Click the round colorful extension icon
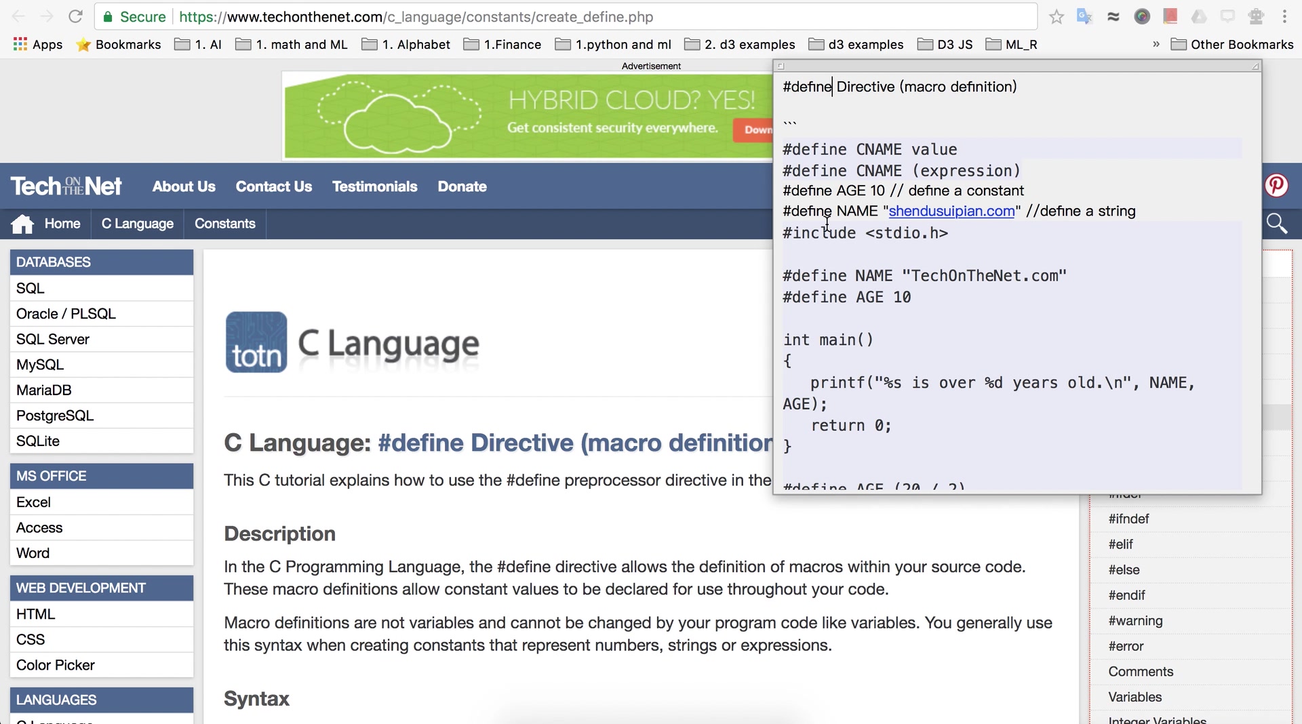Screen dimensions: 1302x724 tap(1142, 17)
